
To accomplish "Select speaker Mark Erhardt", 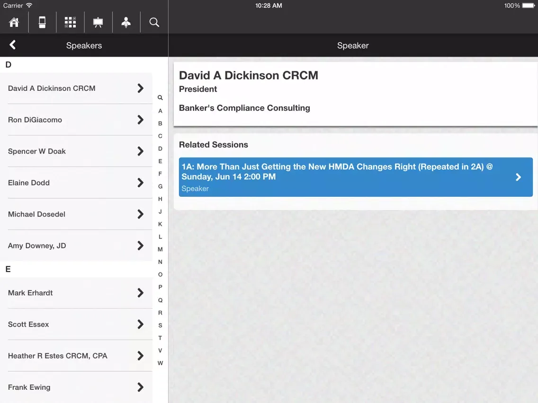I will click(76, 293).
